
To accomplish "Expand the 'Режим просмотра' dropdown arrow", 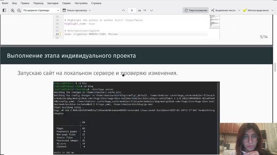I will (90, 10).
